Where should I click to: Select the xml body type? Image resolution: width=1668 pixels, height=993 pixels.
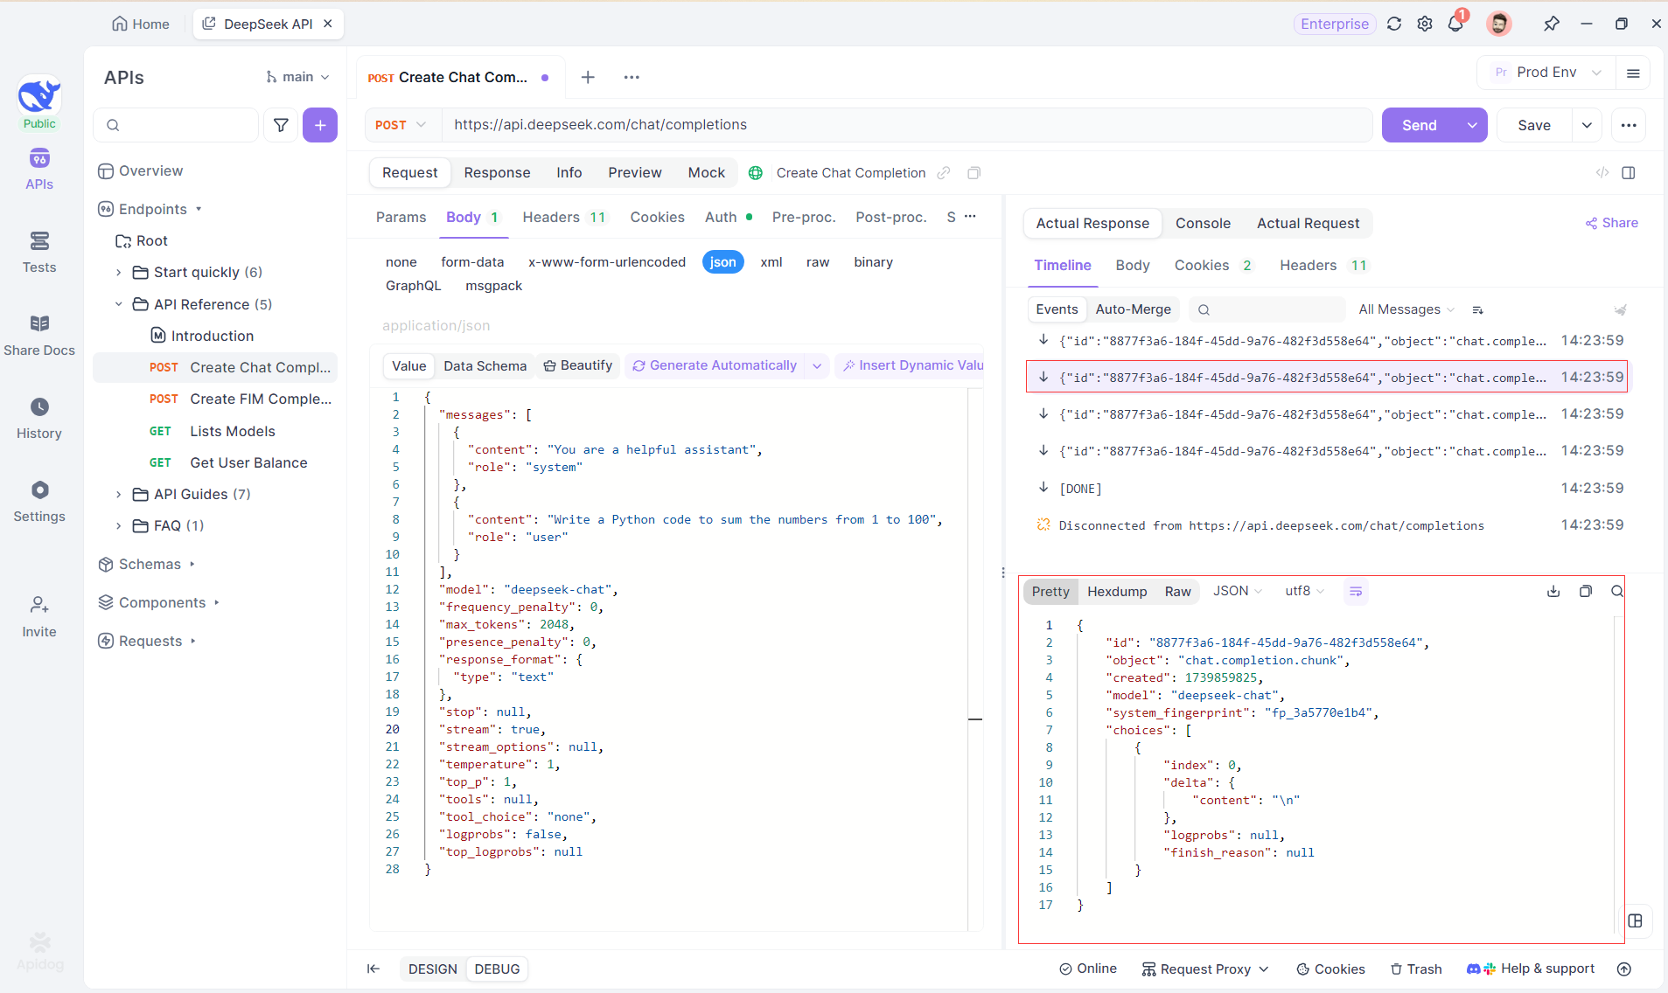[771, 262]
